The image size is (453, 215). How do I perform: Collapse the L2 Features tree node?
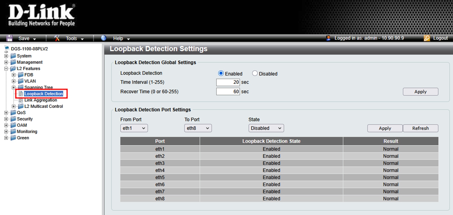click(x=6, y=68)
